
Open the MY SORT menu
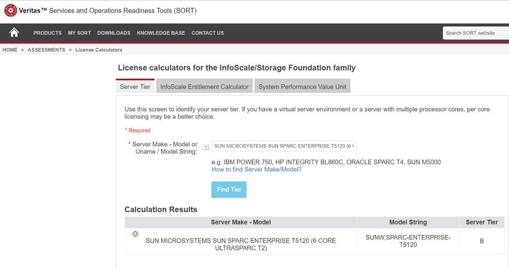(x=80, y=33)
